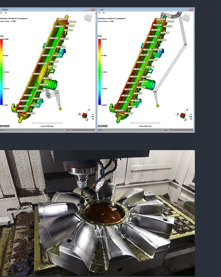The width and height of the screenshot is (221, 277).
Task: Click the folder toolbar icon in right window
Action: point(103,13)
